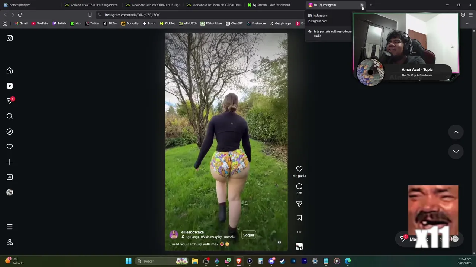Open the browser's main menu icon at toolbar end
Image resolution: width=476 pixels, height=267 pixels.
click(x=470, y=15)
